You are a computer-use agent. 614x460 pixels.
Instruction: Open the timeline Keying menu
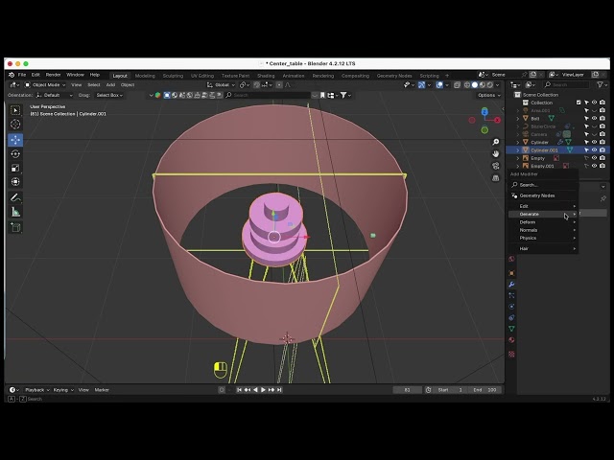pyautogui.click(x=62, y=390)
